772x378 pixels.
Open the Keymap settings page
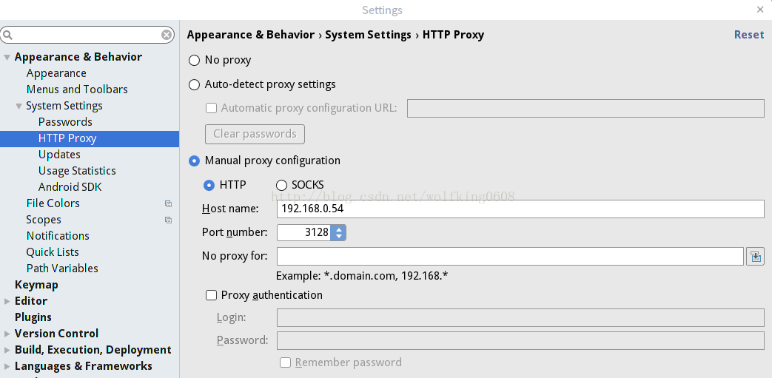pos(36,285)
